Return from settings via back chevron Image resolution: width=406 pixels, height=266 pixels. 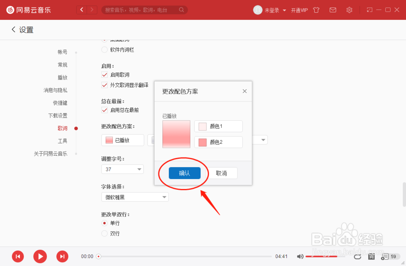point(13,30)
